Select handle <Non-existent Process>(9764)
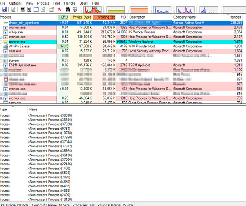The image size is (246, 206). (x=49, y=129)
